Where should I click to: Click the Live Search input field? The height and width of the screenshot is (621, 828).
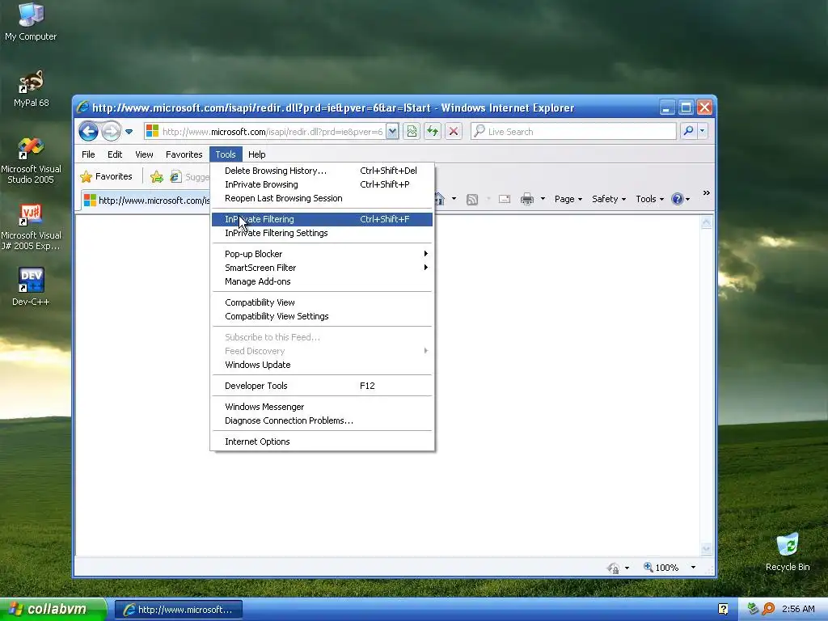(574, 132)
